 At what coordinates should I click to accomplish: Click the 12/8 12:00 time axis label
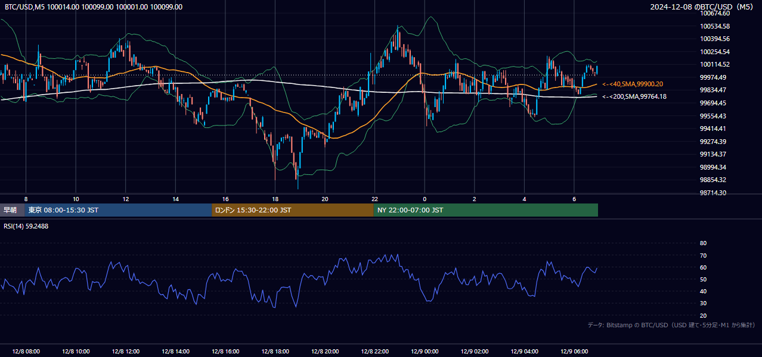pyautogui.click(x=125, y=352)
